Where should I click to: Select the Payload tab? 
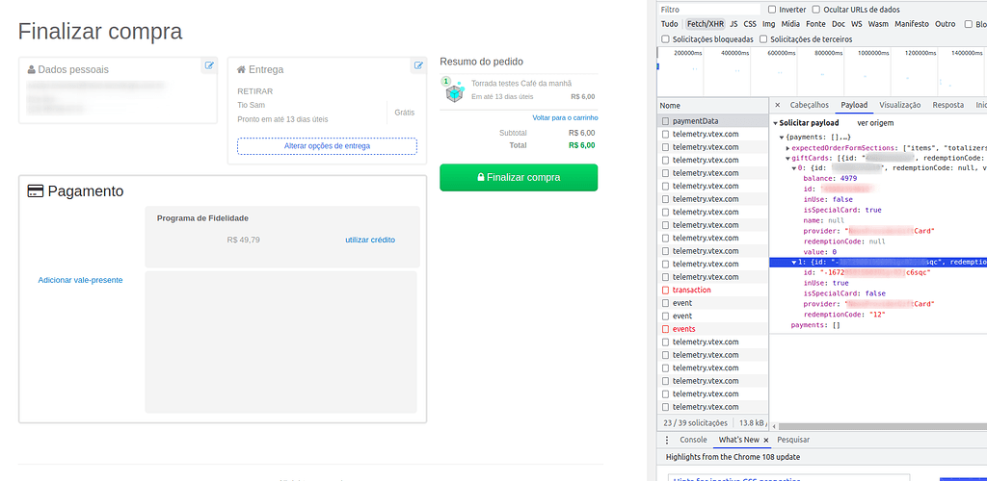coord(854,105)
